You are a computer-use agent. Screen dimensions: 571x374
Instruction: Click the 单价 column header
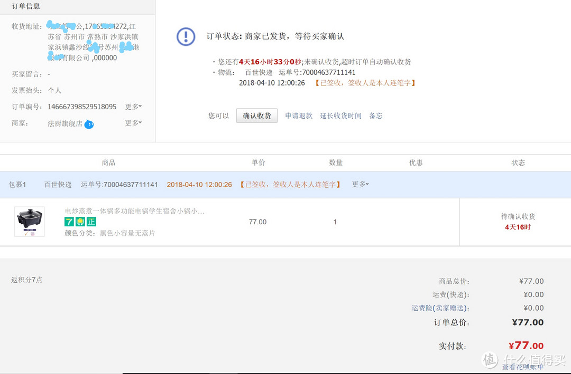[258, 162]
